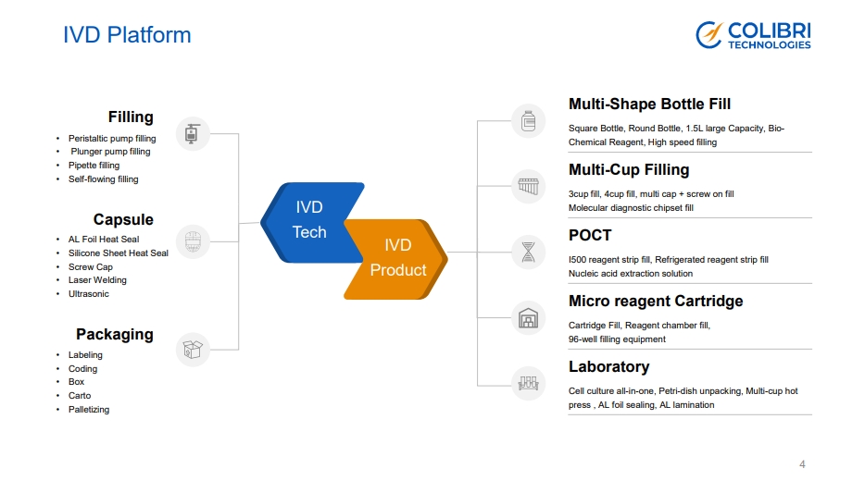Click the Micro reagent Cartridge icon
This screenshot has width=865, height=481.
(528, 317)
